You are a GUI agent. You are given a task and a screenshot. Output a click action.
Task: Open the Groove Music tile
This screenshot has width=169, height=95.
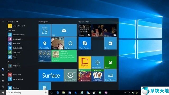click(97, 63)
